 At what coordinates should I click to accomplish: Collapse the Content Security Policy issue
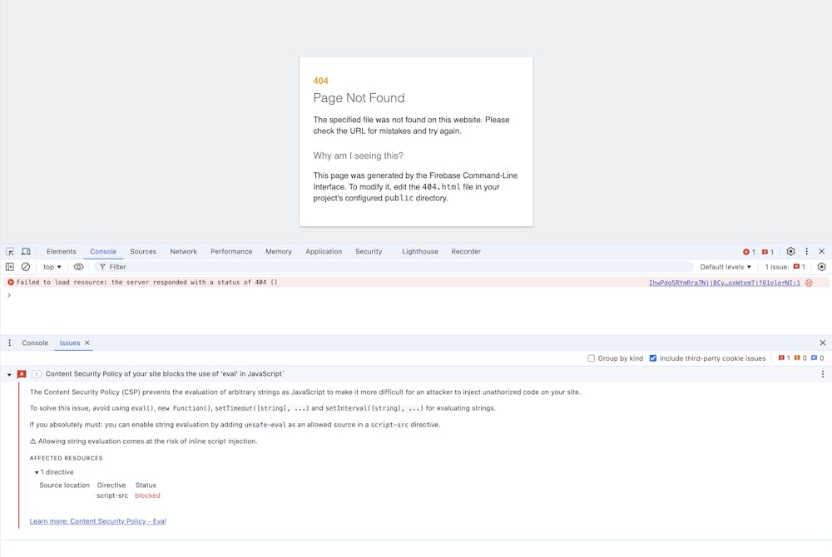[10, 375]
